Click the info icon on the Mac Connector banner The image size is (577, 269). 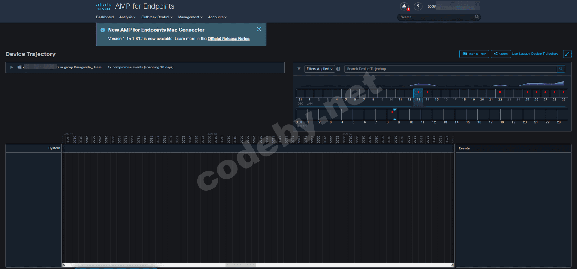pyautogui.click(x=103, y=30)
